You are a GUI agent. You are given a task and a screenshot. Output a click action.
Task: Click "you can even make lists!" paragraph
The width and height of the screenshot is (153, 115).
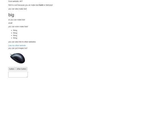[18, 26]
